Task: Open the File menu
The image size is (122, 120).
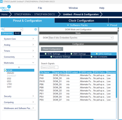Action: pos(40,8)
